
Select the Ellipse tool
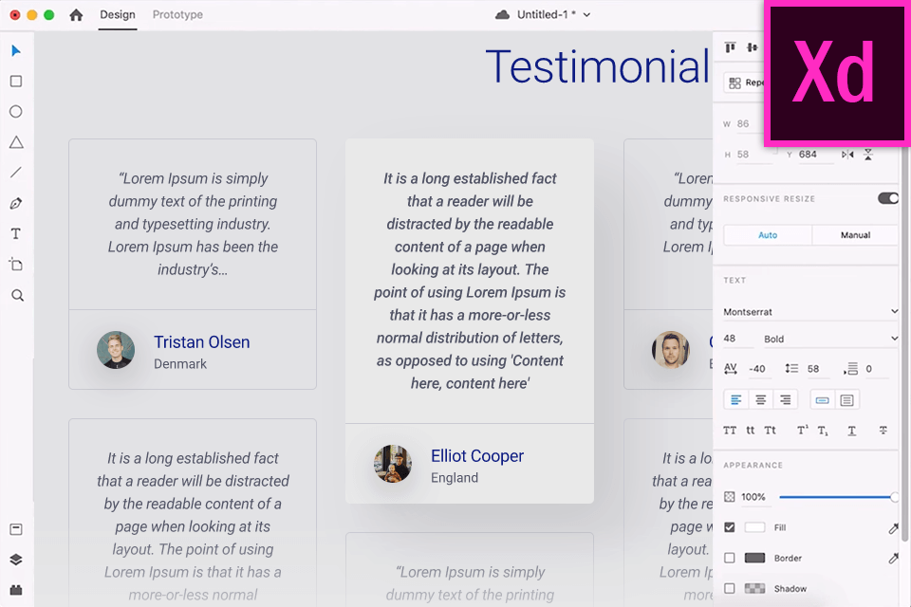[16, 112]
